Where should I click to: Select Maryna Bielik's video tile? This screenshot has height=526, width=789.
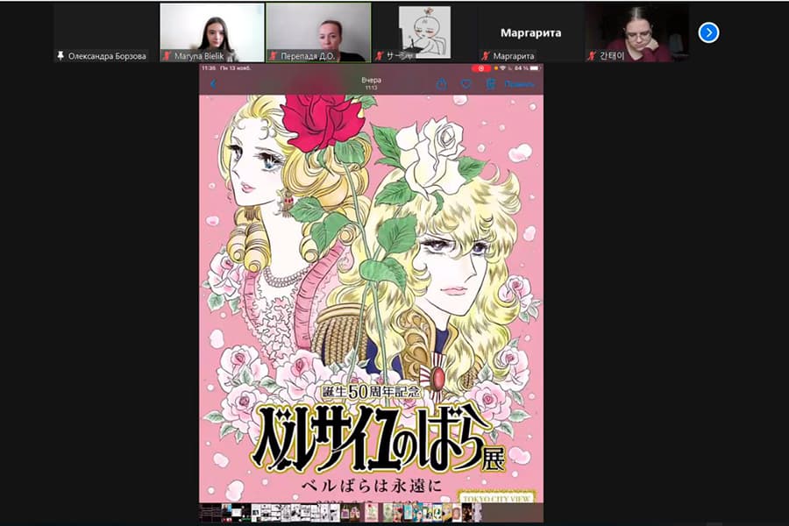(212, 32)
